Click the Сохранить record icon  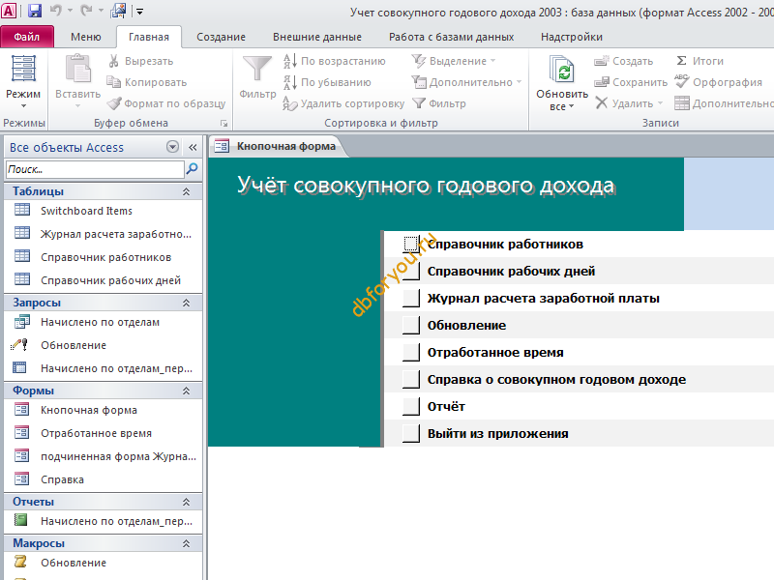coord(601,82)
